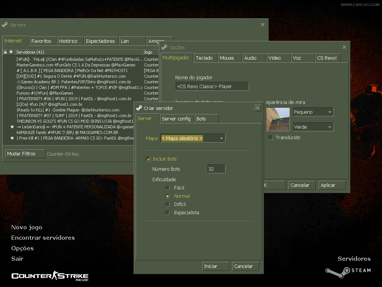
Task: Click Cancelar in the Opções window
Action: click(x=302, y=185)
